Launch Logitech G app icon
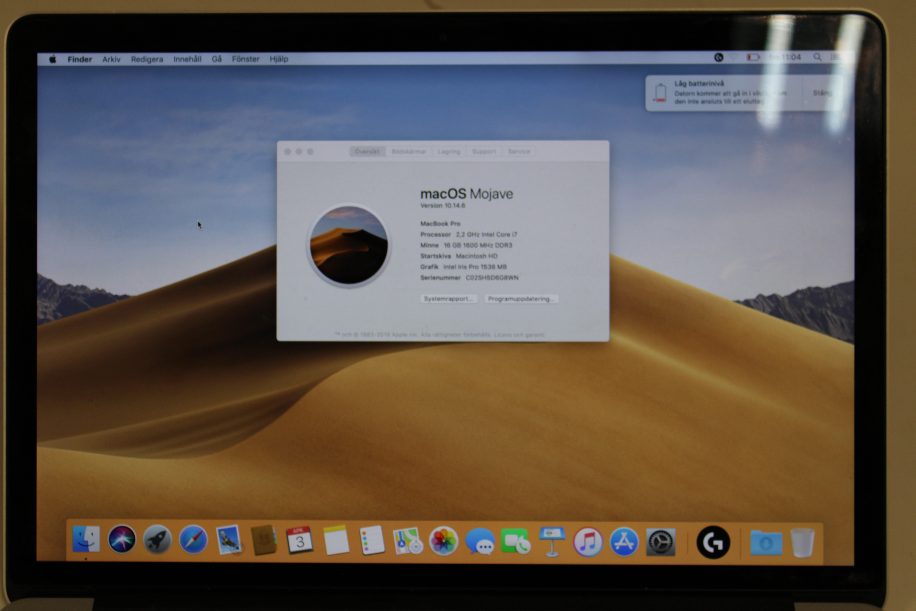This screenshot has width=916, height=611. tap(713, 542)
